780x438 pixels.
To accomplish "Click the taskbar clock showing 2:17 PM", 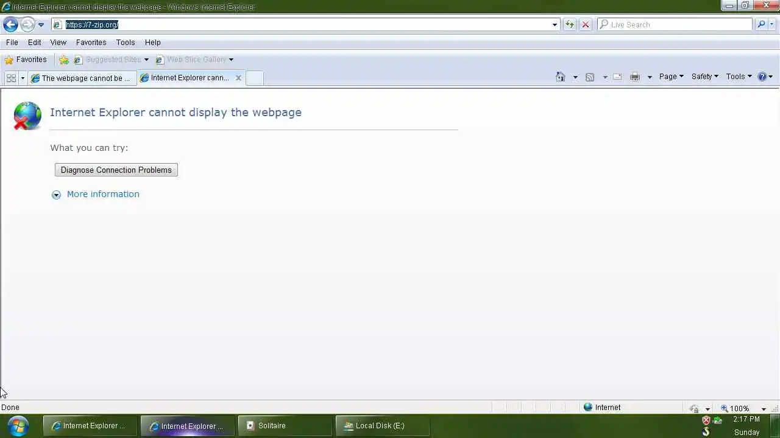I will [x=746, y=420].
